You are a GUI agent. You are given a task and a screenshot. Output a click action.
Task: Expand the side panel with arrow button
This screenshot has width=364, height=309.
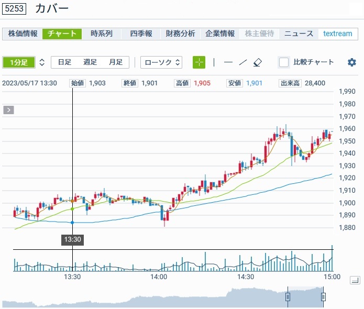(x=9, y=110)
